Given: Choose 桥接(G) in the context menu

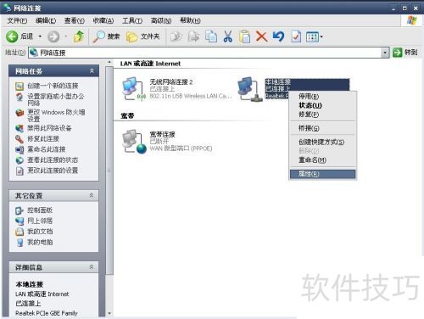Looking at the screenshot, I should pos(322,128).
